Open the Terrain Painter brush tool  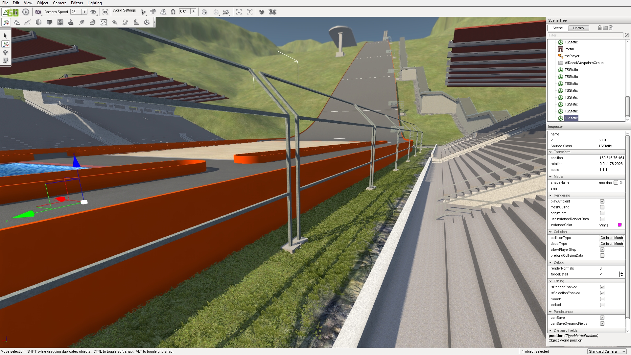28,22
